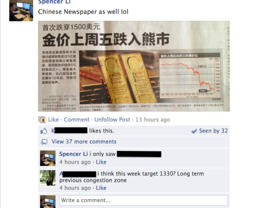Screen dimensions: 257x208
Task: Open Spencer Li's name on the 'i only saw' comment
Action: click(74, 154)
